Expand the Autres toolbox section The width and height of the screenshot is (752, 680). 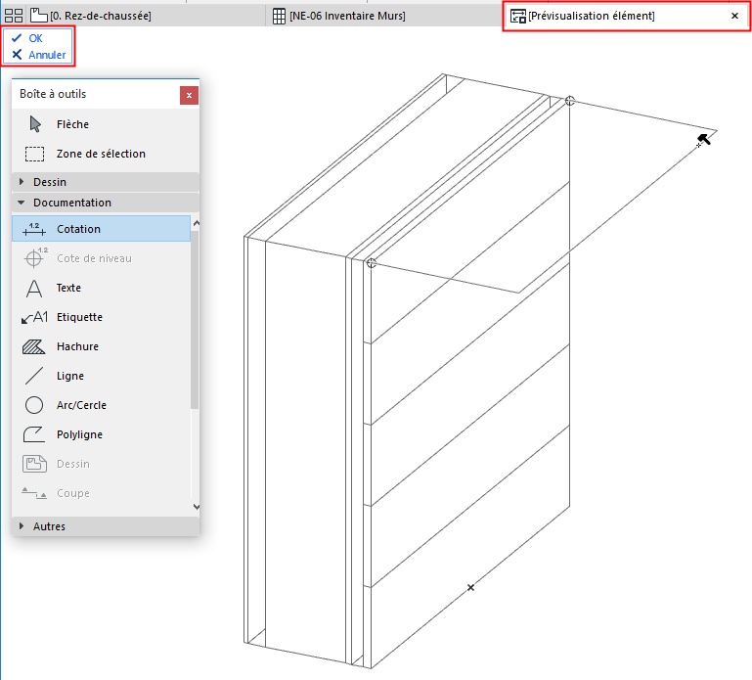tap(106, 526)
